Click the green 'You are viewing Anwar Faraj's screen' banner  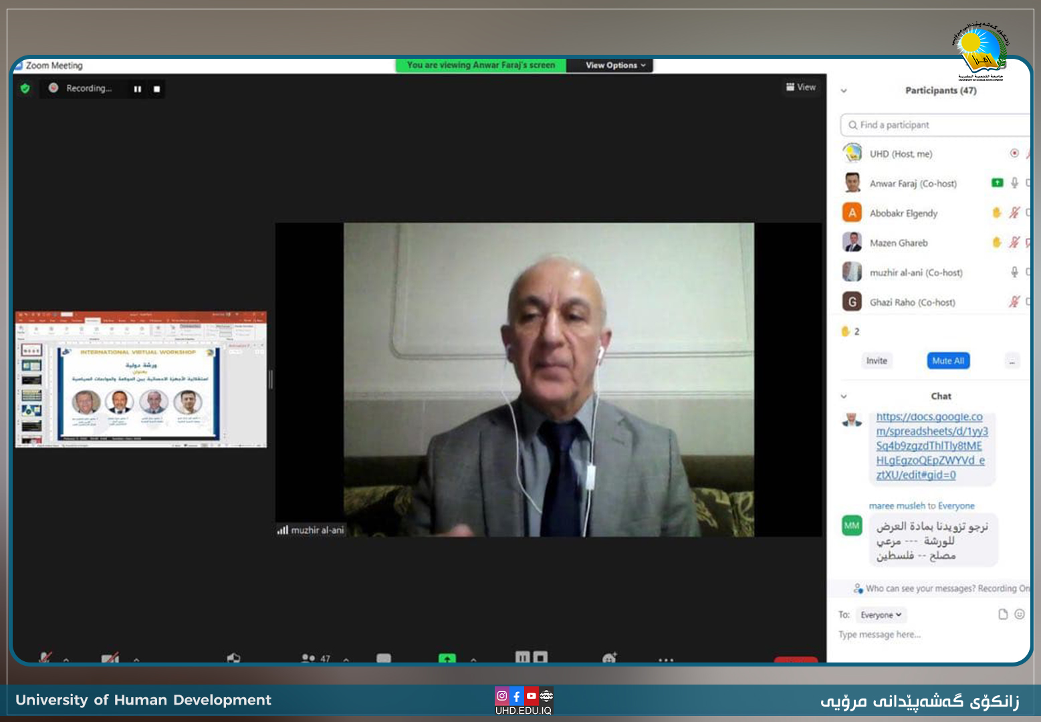coord(481,66)
